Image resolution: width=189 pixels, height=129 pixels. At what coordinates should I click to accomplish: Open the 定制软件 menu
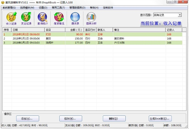click(x=108, y=8)
